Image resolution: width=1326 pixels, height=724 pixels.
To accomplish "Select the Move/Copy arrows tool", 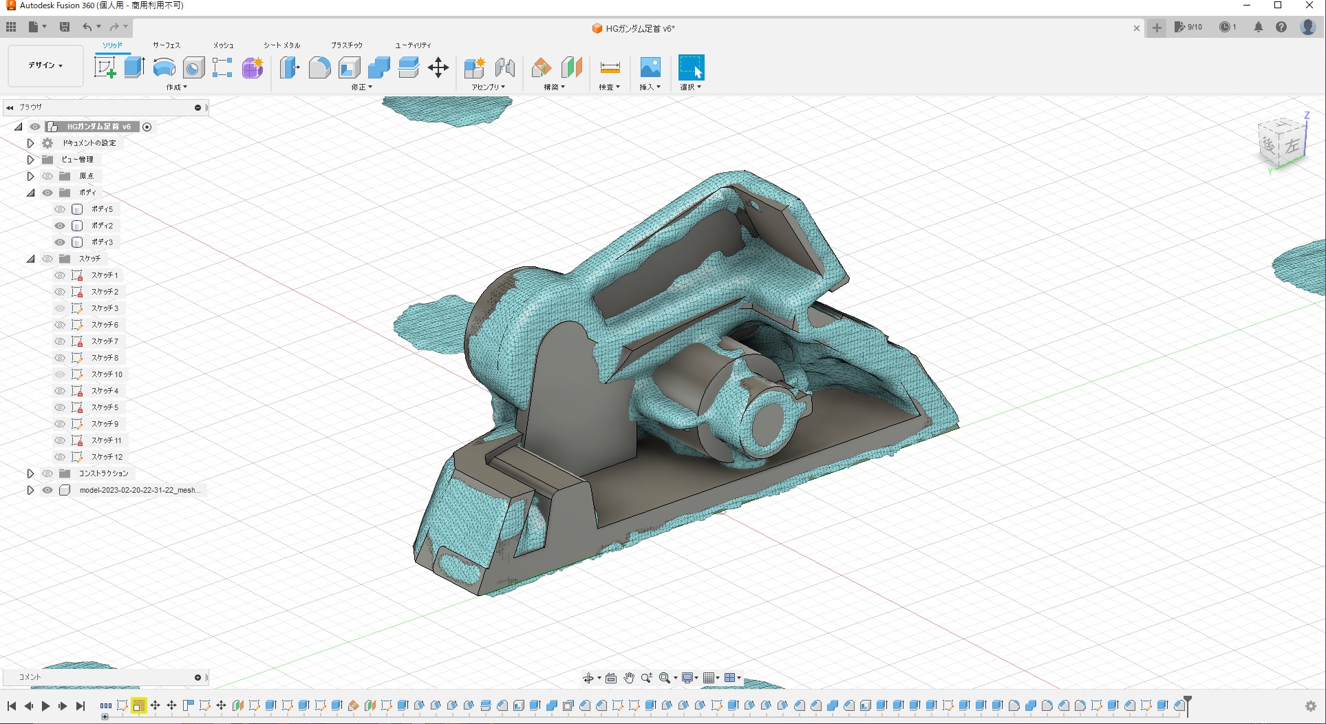I will pos(438,67).
